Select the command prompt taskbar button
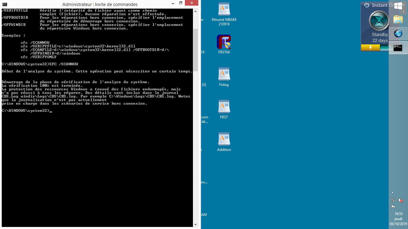Screen dimensions: 408x229 click(398, 47)
